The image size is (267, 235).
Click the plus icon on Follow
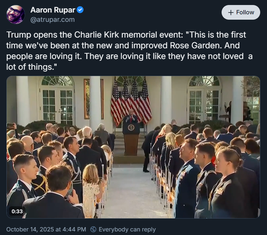[231, 13]
